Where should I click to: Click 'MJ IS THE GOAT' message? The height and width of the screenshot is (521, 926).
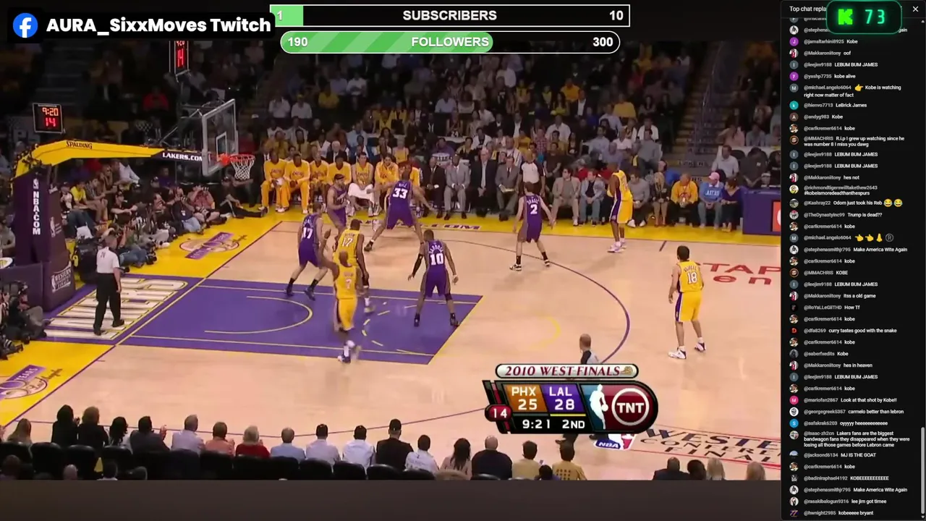[x=859, y=455]
